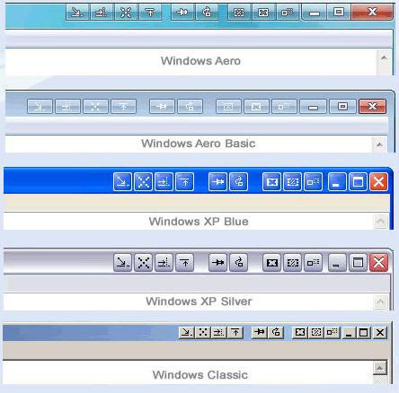
Task: Click the curved-arrow button in XP Silver title bar
Action: click(x=238, y=262)
